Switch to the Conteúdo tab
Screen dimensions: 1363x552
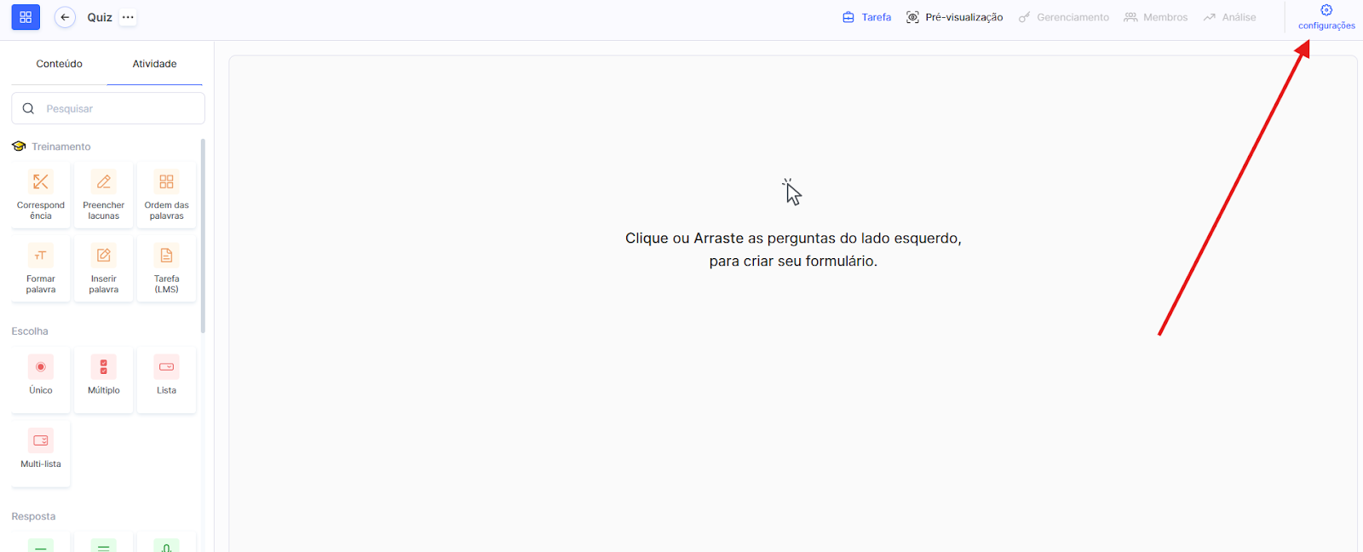click(60, 64)
